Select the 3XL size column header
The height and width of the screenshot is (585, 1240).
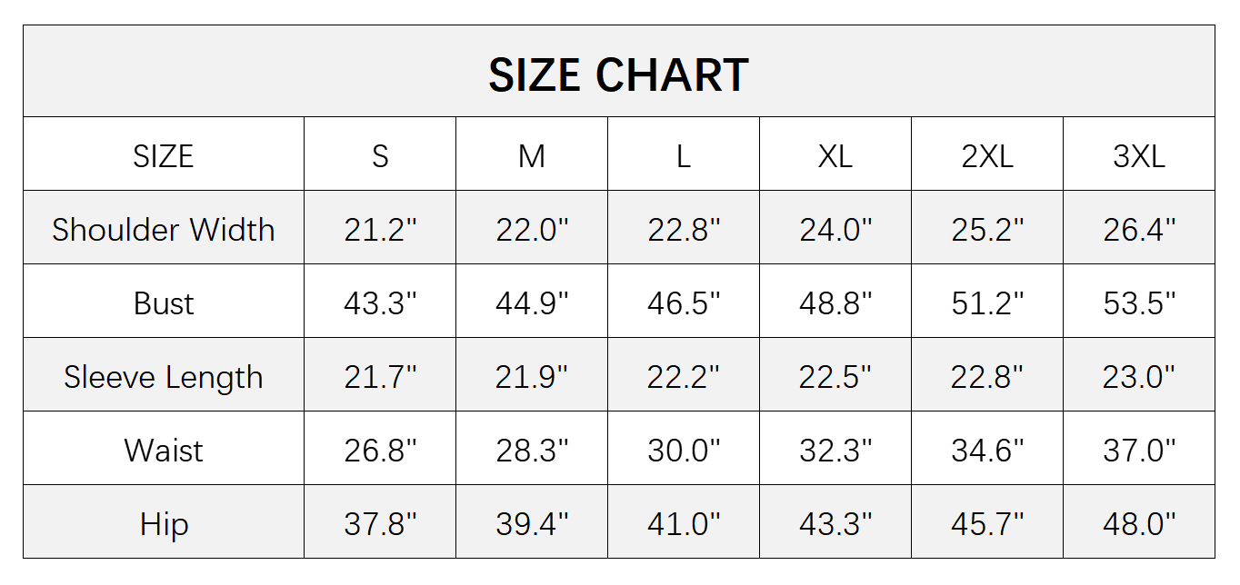[x=1139, y=156]
